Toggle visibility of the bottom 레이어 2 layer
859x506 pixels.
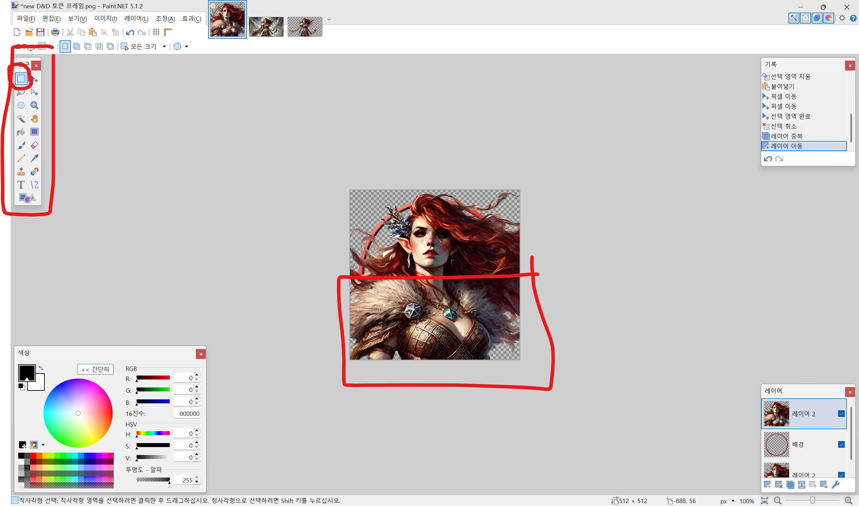841,475
